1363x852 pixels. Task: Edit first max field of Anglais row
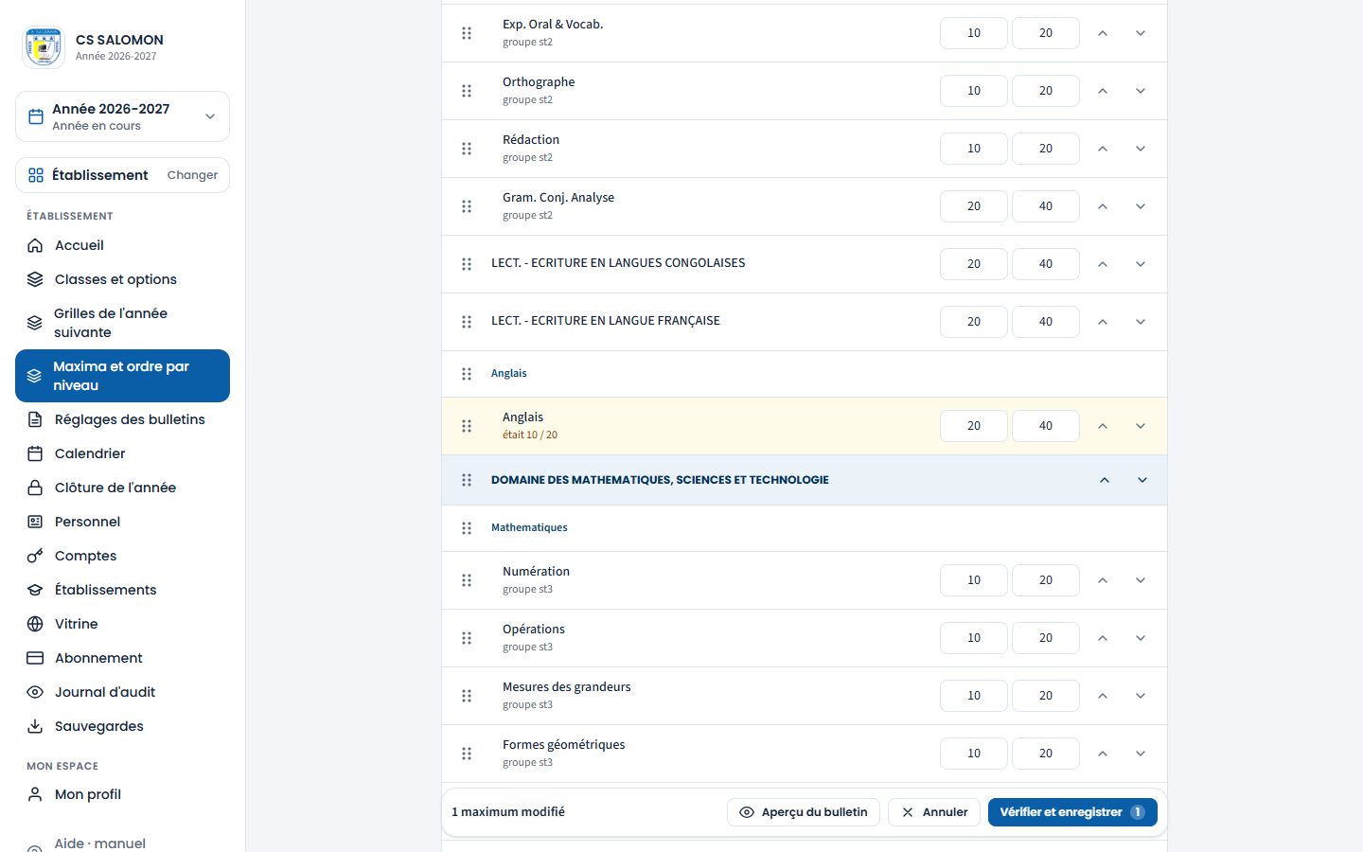974,426
